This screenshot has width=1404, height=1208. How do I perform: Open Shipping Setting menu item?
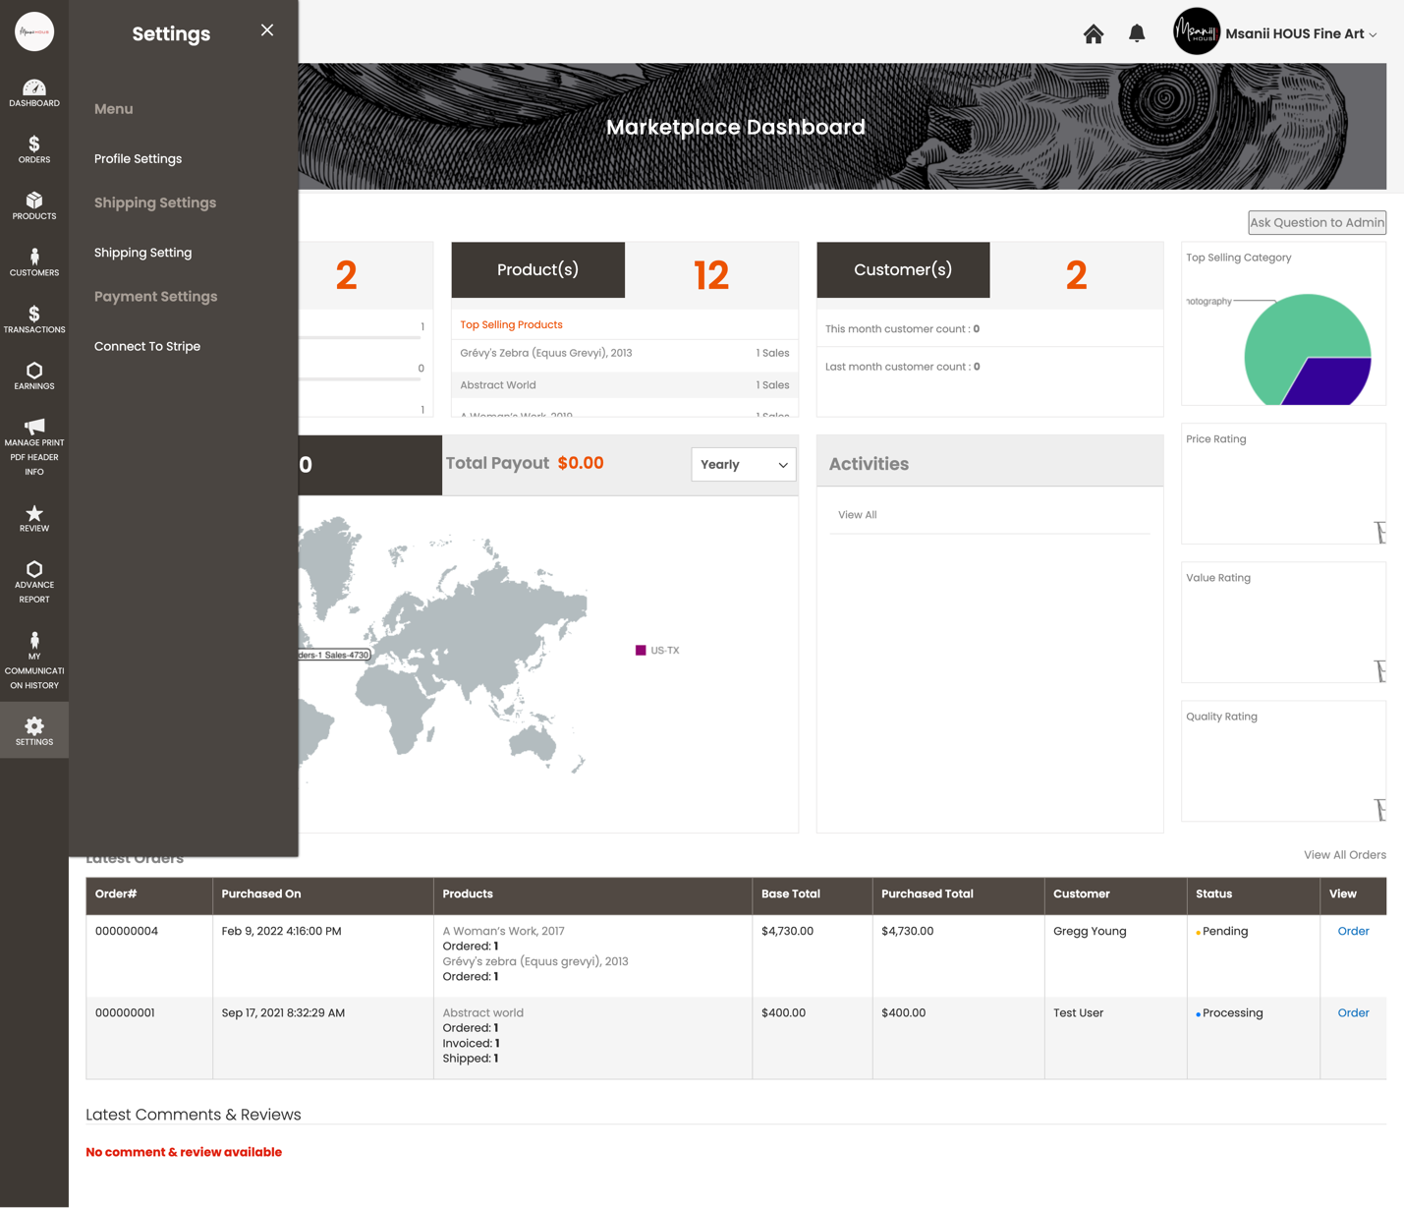pos(143,253)
